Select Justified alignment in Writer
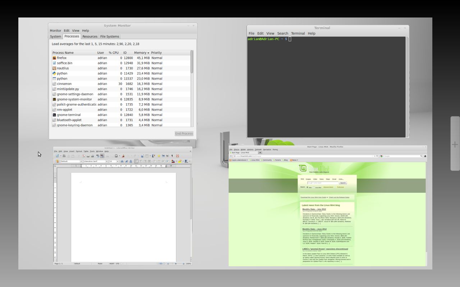 click(149, 161)
